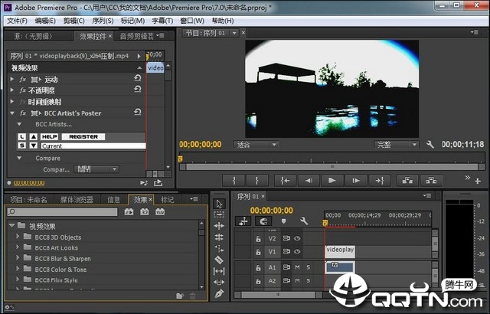The height and width of the screenshot is (314, 490).
Task: Select the Selection arrow tool
Action: pyautogui.click(x=219, y=204)
